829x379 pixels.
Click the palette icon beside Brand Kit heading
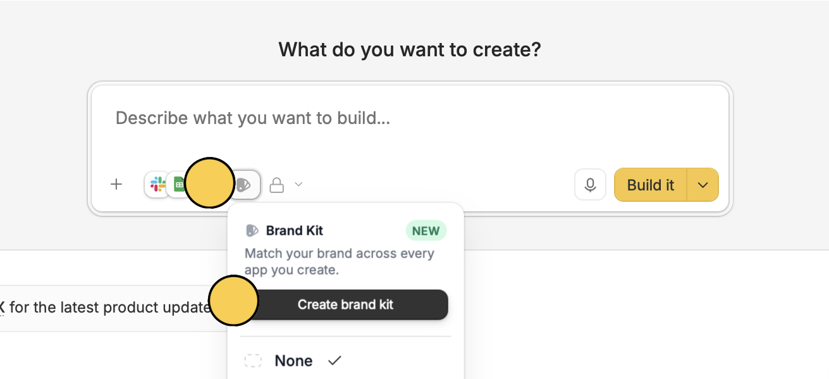coord(252,231)
